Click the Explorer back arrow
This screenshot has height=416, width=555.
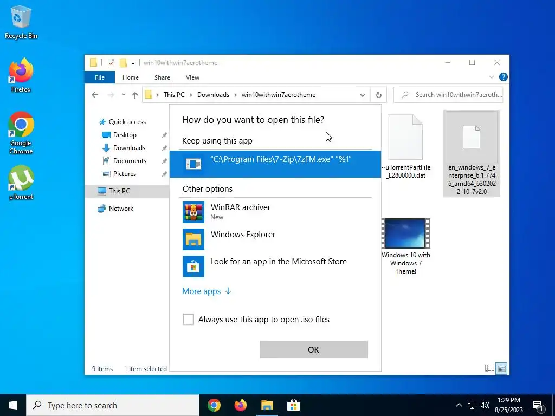tap(94, 95)
